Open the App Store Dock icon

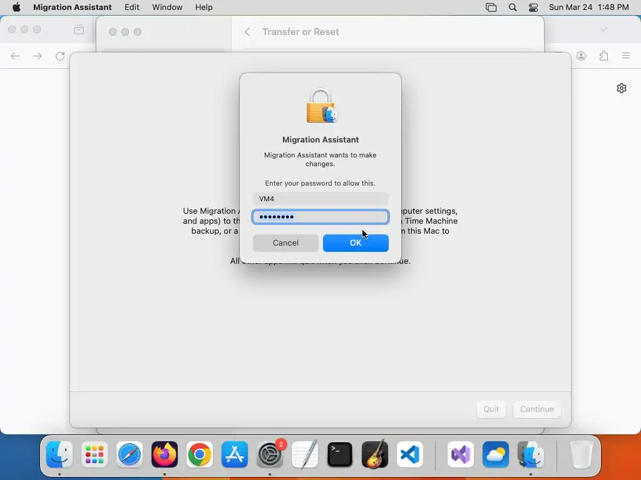[235, 454]
